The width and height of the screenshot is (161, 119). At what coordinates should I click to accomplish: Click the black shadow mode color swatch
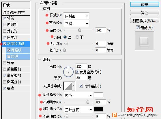98,109
